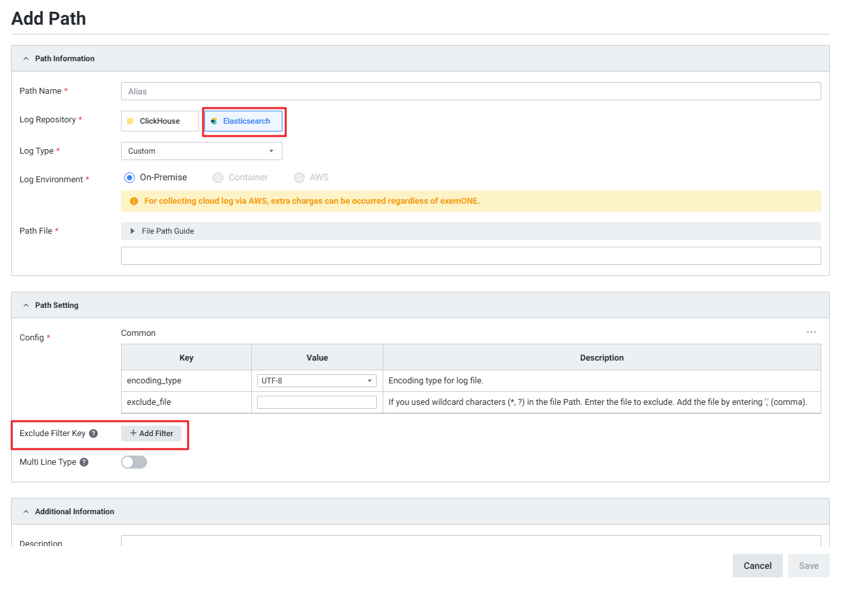Click the Add Filter button
Screen dimensions: 848x591
151,433
